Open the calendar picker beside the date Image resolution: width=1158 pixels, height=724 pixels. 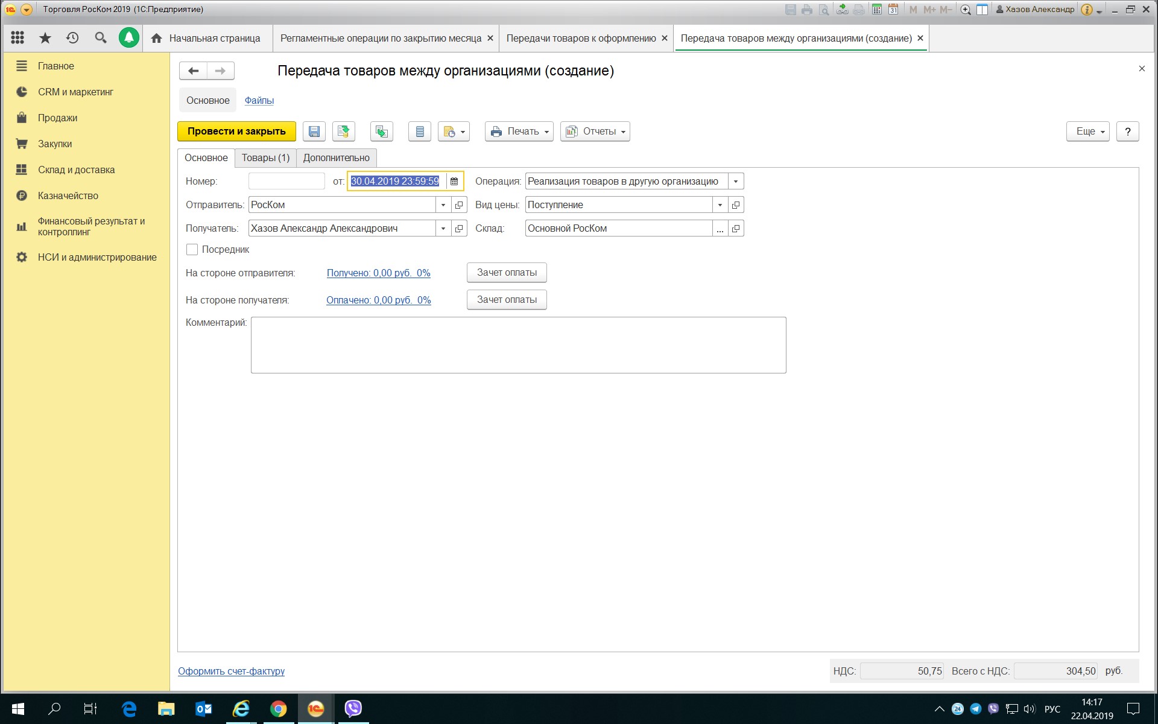tap(454, 181)
